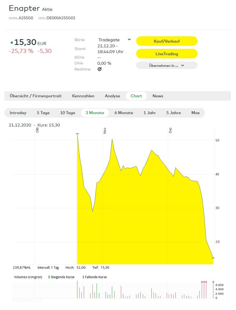Click the ISIN DE000A255G02

click(x=61, y=18)
